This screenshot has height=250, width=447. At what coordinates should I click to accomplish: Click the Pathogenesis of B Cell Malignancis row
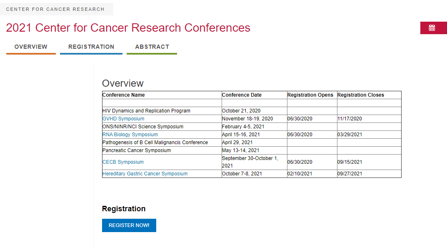point(155,142)
